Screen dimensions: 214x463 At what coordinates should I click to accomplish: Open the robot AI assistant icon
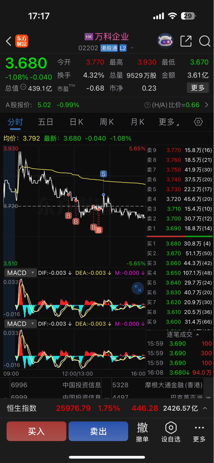pos(165,41)
